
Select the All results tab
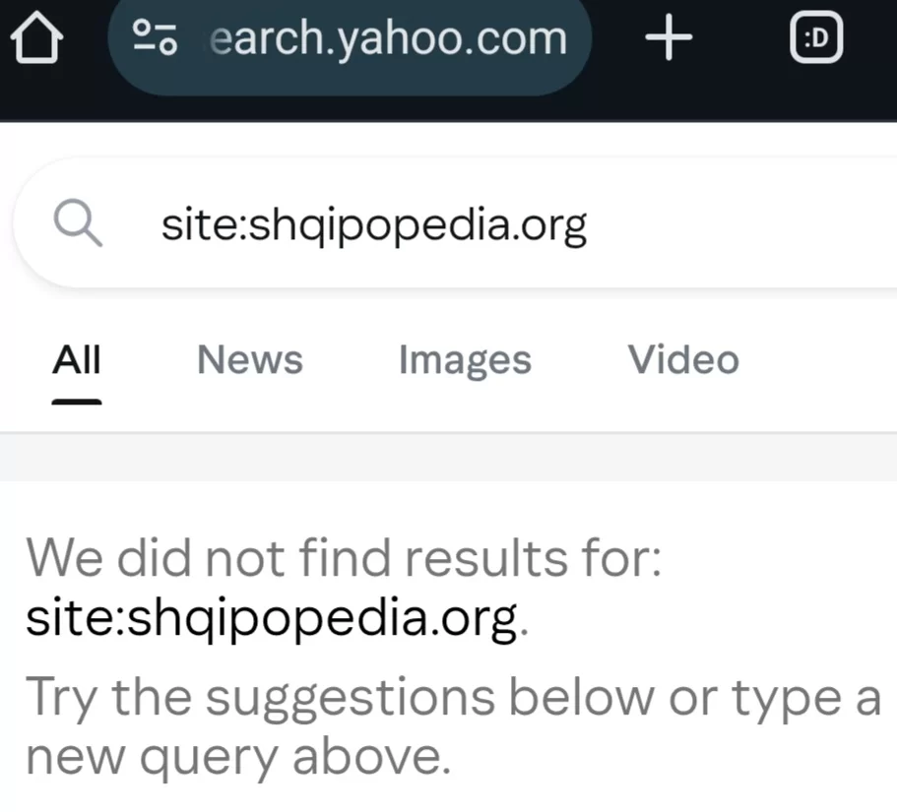77,360
